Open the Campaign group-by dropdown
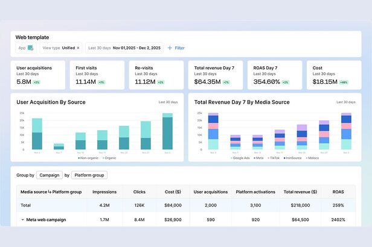This screenshot has height=247, width=372. click(x=50, y=175)
